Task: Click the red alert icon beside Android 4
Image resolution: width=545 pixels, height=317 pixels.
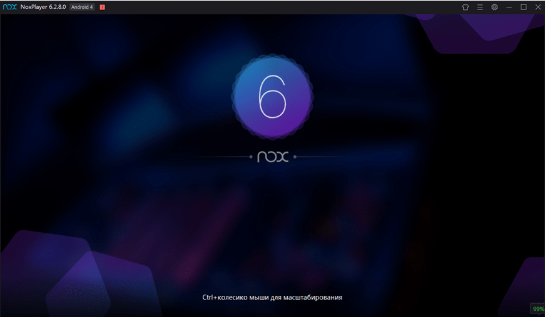Action: 103,7
